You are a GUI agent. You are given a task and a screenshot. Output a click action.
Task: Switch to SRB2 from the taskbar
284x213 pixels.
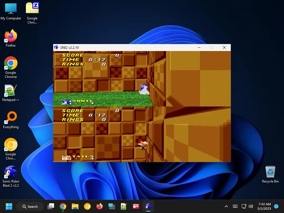pos(148,206)
